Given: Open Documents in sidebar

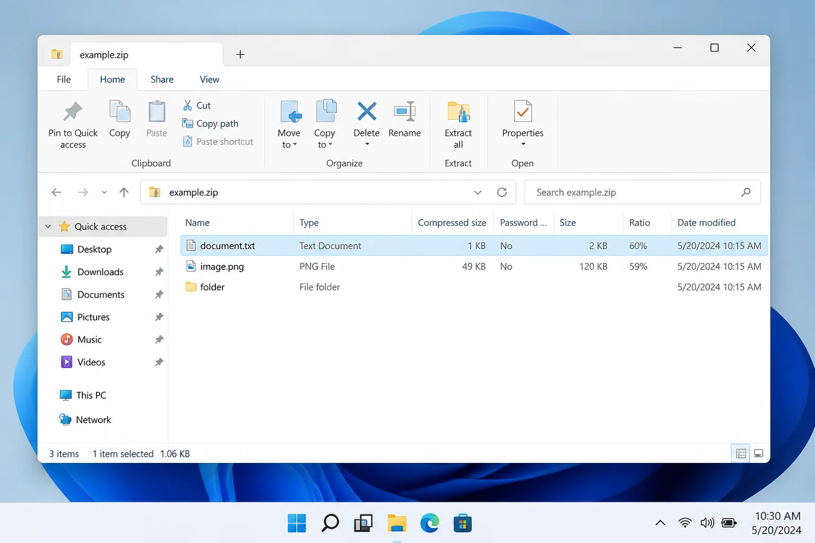Looking at the screenshot, I should [101, 295].
